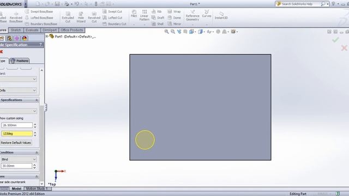The width and height of the screenshot is (349, 196).
Task: Choose Lofted Boss/Base
Action: [x=39, y=17]
